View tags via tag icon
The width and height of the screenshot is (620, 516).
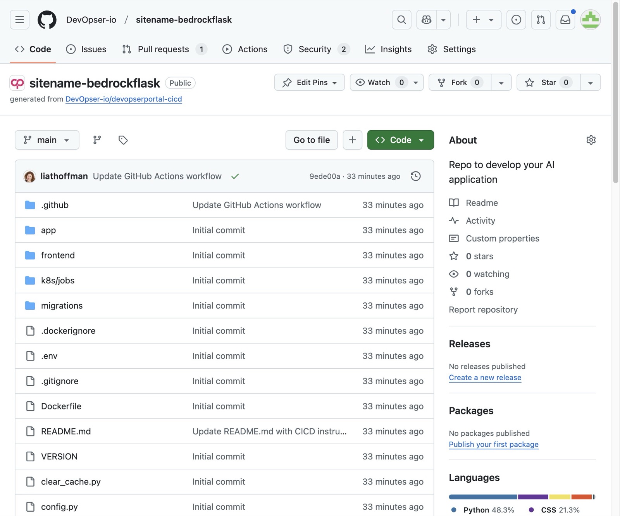(123, 140)
